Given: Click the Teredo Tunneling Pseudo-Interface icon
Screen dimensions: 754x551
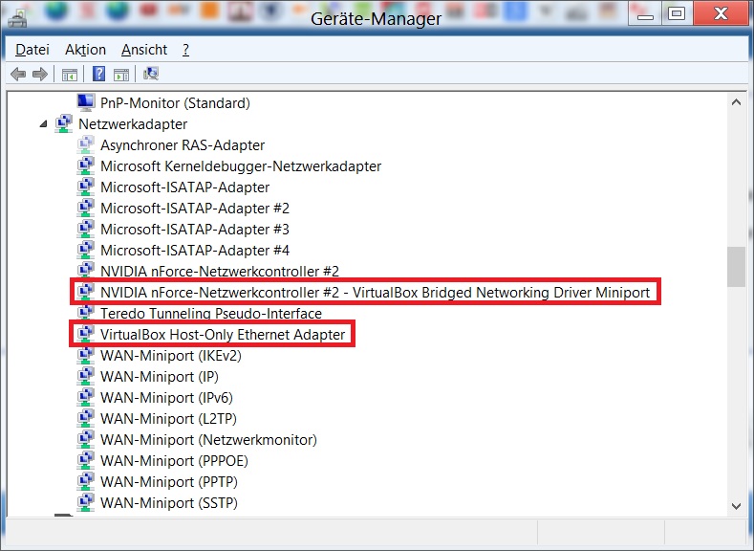Looking at the screenshot, I should point(86,312).
